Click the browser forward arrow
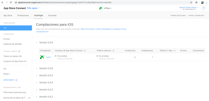The height and width of the screenshot is (101, 209). point(7,2)
